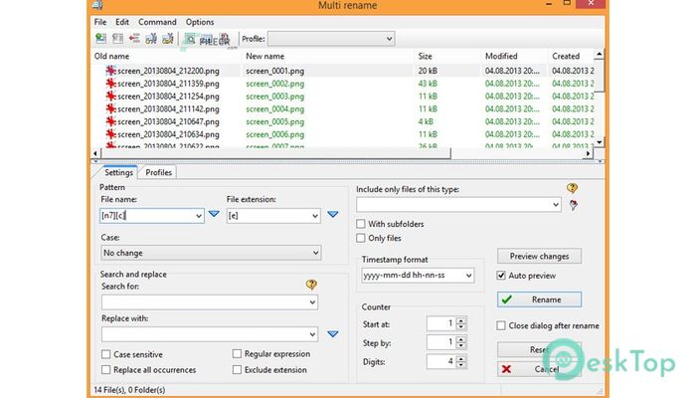The image size is (696, 398).
Task: Click the red left-arrow remove toolbar icon
Action: [x=134, y=39]
